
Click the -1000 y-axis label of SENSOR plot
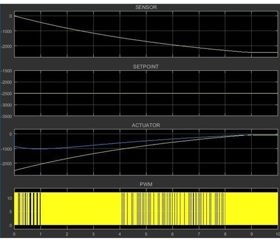pyautogui.click(x=6, y=32)
